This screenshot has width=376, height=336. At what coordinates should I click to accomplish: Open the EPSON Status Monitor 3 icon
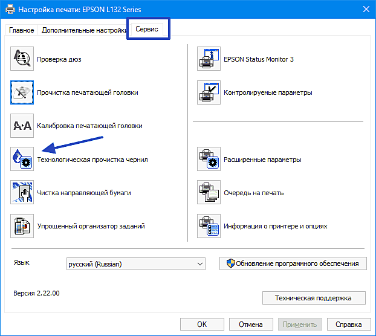(x=209, y=59)
